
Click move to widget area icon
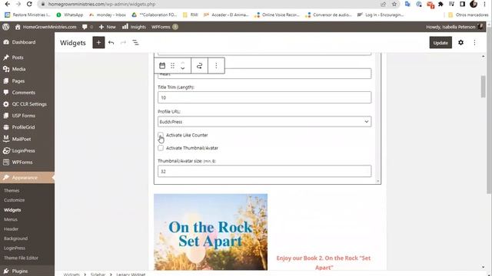coord(199,66)
